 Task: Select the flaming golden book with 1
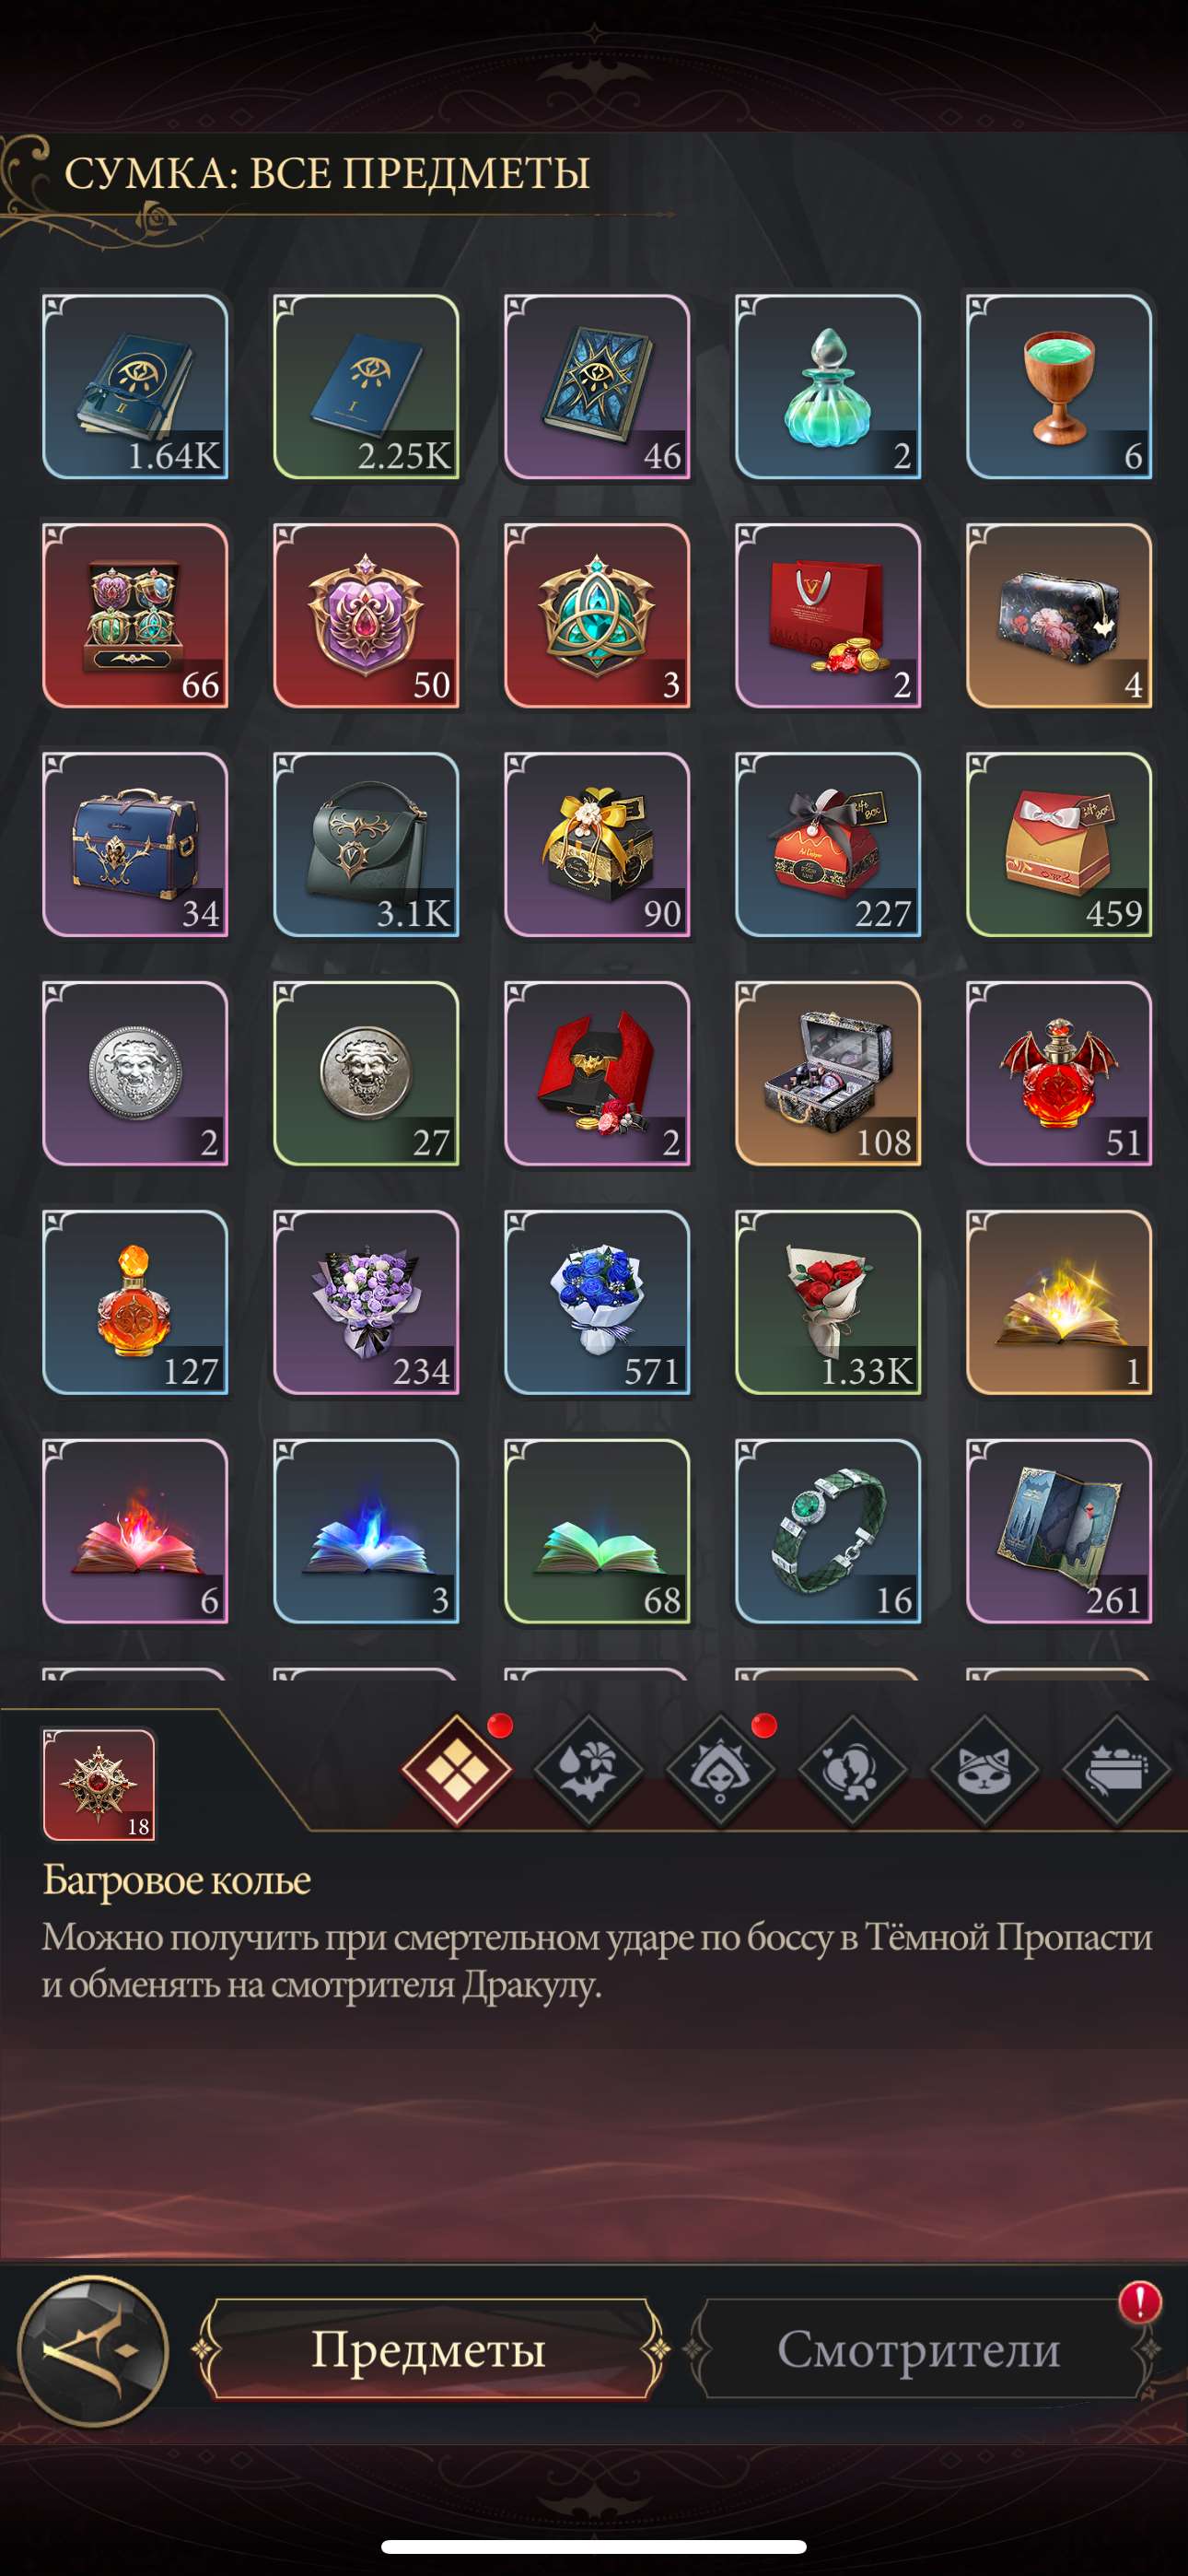point(1059,1302)
